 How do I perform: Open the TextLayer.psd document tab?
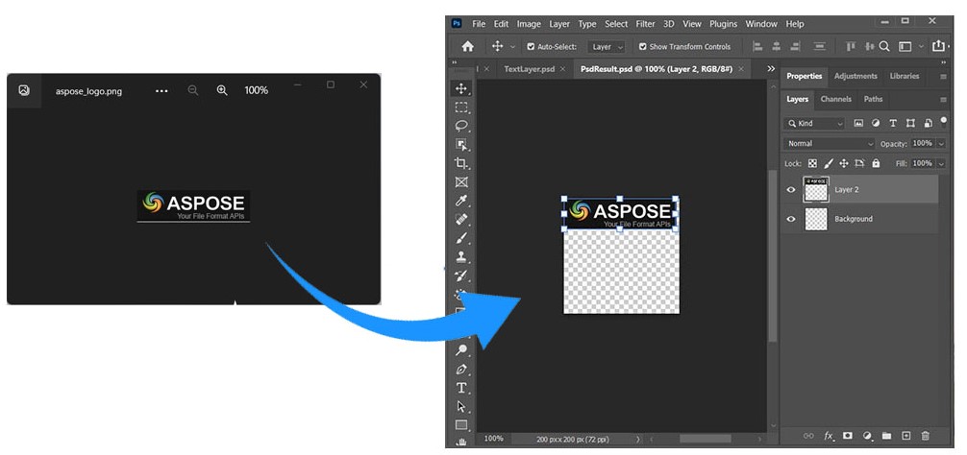529,69
